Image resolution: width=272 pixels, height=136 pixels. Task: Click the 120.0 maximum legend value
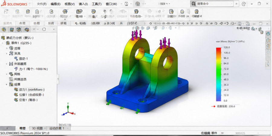(227, 47)
